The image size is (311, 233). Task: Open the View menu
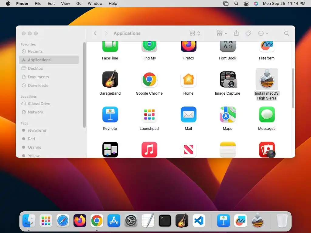pos(66,4)
